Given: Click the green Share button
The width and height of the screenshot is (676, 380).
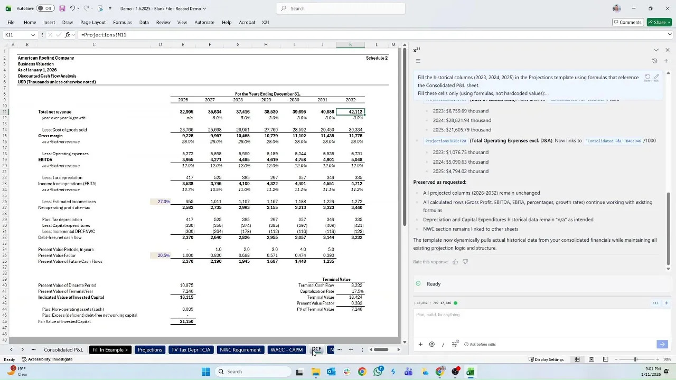Looking at the screenshot, I should [x=659, y=22].
